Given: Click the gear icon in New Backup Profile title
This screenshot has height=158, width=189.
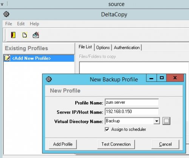Looking at the screenshot, I should click(x=49, y=79).
